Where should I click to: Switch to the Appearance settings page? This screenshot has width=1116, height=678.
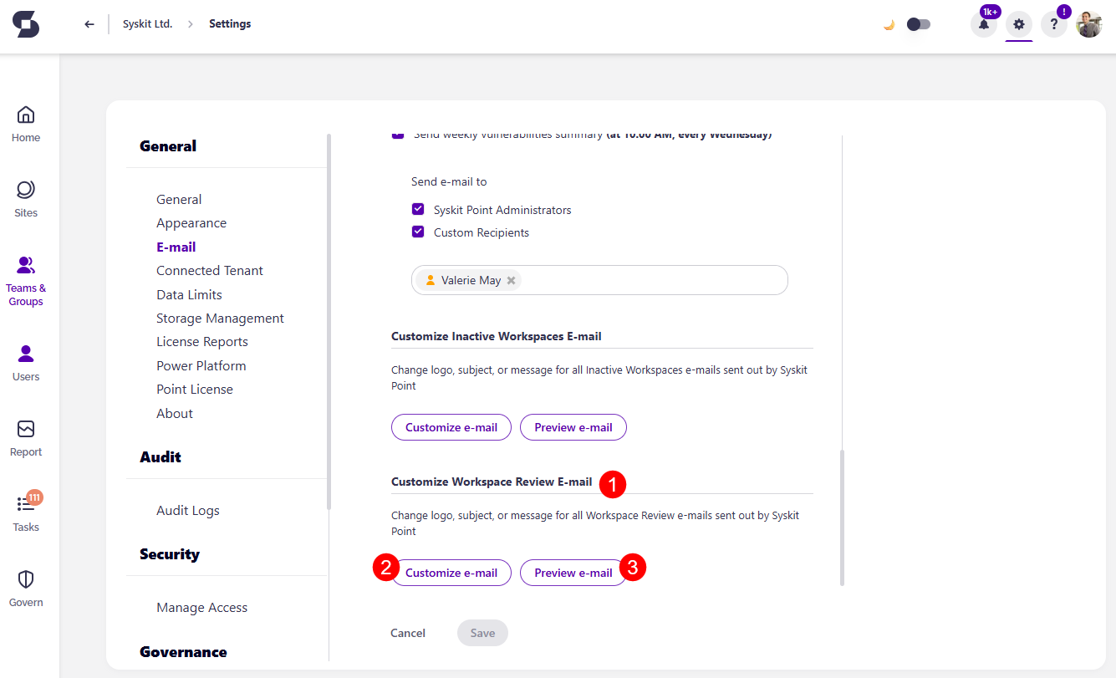tap(191, 222)
